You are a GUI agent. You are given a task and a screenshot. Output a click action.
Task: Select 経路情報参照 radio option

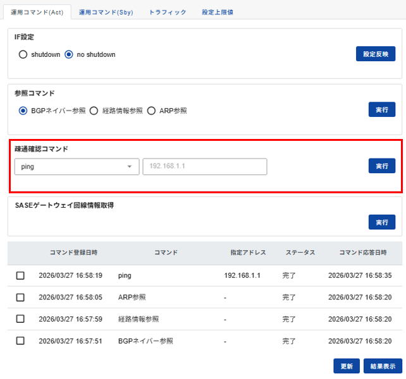coord(94,111)
